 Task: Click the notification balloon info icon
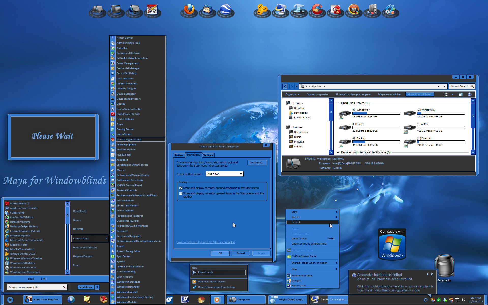click(x=354, y=275)
